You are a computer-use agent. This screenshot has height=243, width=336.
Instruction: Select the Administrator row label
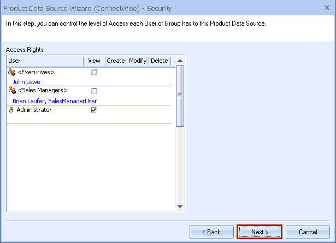click(x=34, y=110)
